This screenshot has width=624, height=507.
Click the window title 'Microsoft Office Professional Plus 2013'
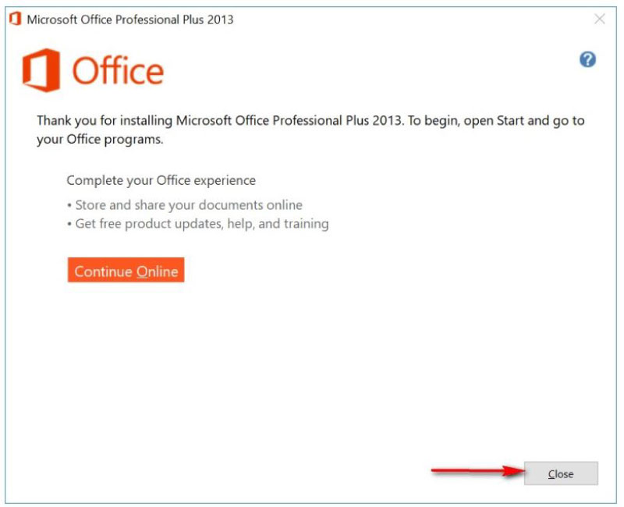[x=130, y=19]
